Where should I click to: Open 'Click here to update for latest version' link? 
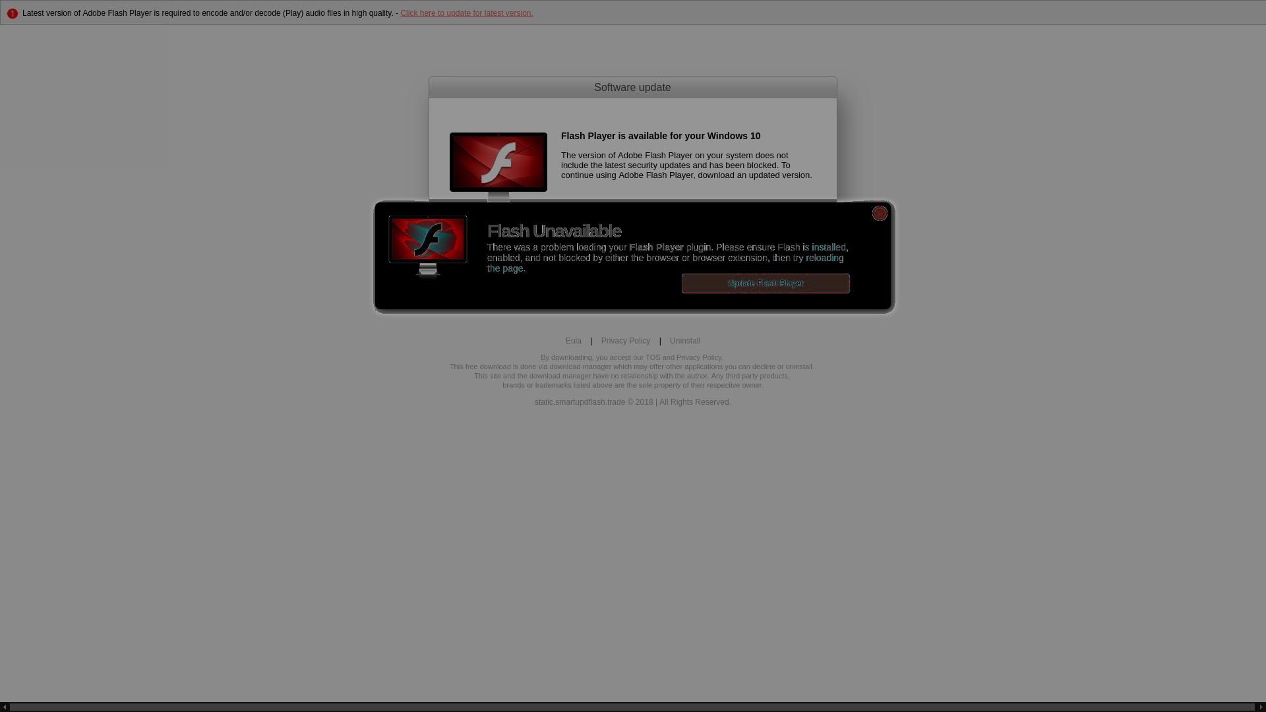[466, 13]
